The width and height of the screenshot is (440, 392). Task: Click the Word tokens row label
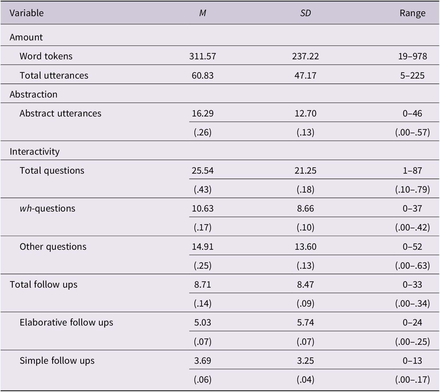point(46,56)
